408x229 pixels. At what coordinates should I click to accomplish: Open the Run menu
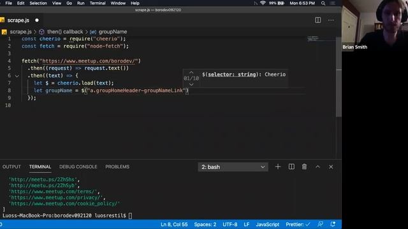(81, 3)
